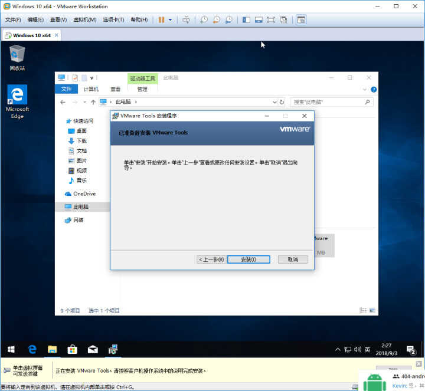
Task: Click the console view icon in VMware toolbar
Action: coord(301,20)
